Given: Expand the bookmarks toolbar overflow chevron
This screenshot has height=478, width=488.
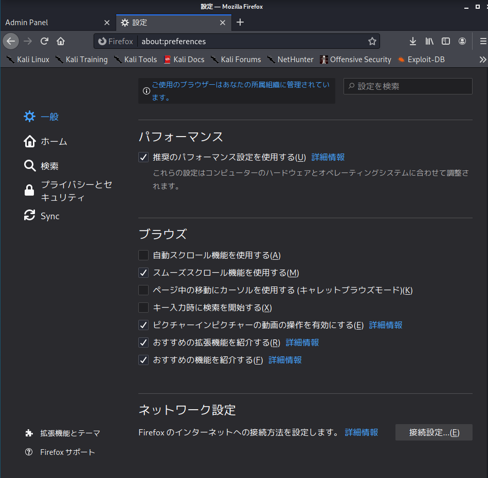Looking at the screenshot, I should [x=482, y=60].
